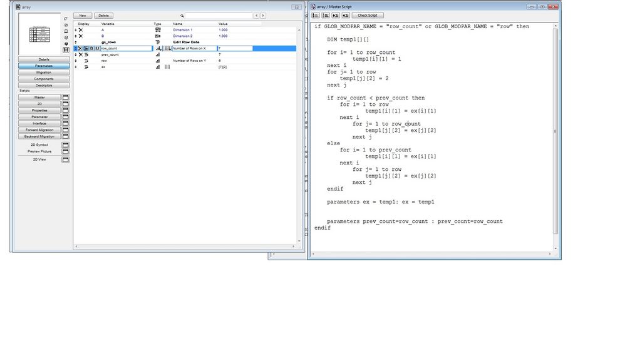The image size is (625, 351).
Task: Toggle child indent flag on row_count parameter
Action: (x=86, y=48)
